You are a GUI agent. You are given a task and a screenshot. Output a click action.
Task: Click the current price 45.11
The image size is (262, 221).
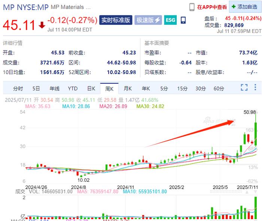coord(19,25)
